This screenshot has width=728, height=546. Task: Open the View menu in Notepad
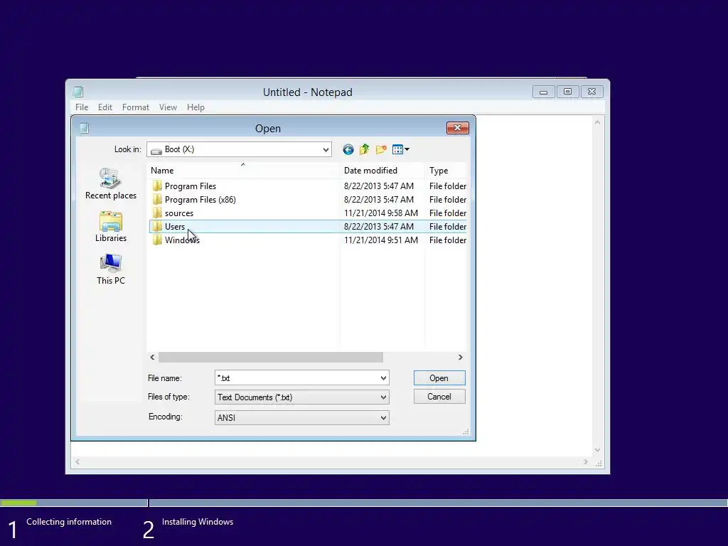168,107
